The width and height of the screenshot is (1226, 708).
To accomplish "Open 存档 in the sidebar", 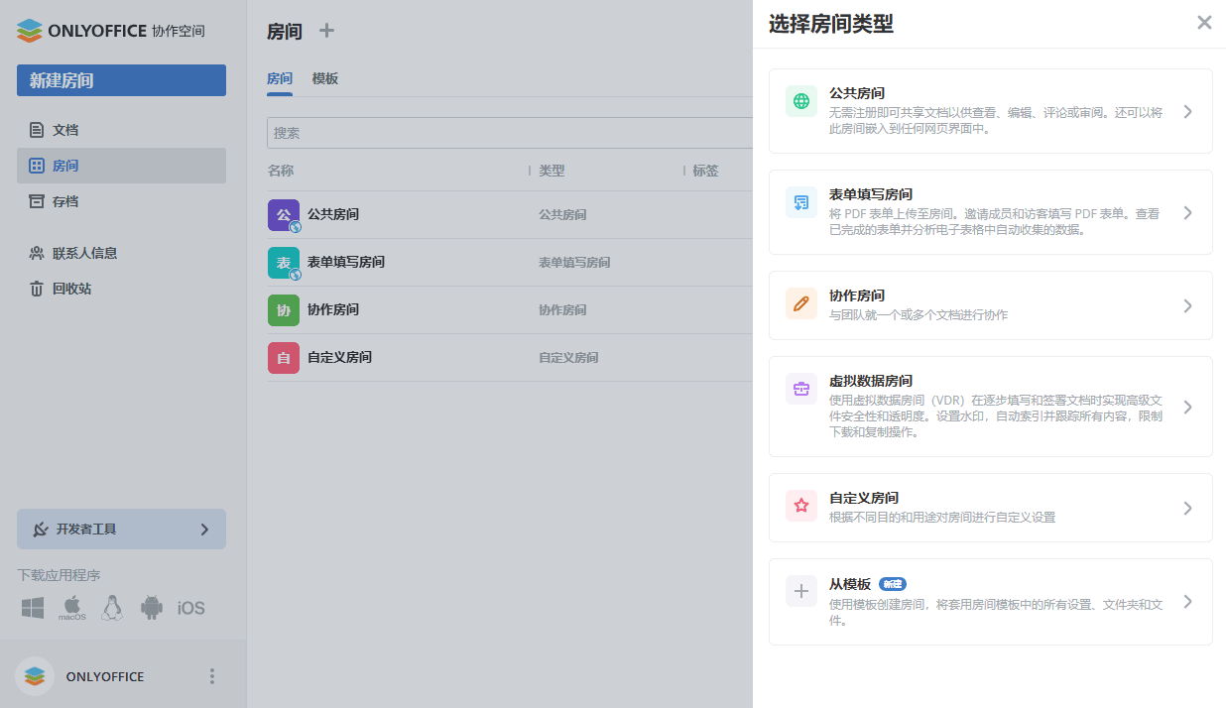I will [x=121, y=201].
